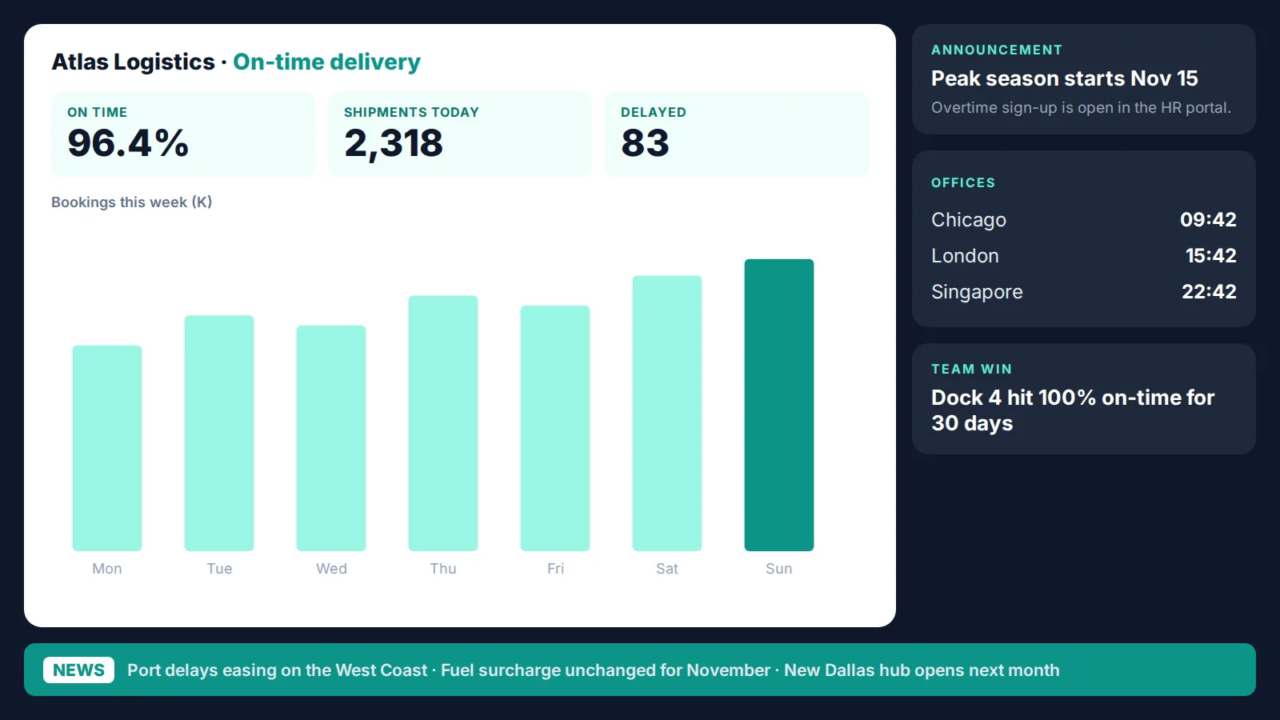Open the SHIPMENTS TODAY 2,318 card
Viewport: 1280px width, 720px height.
click(x=460, y=134)
